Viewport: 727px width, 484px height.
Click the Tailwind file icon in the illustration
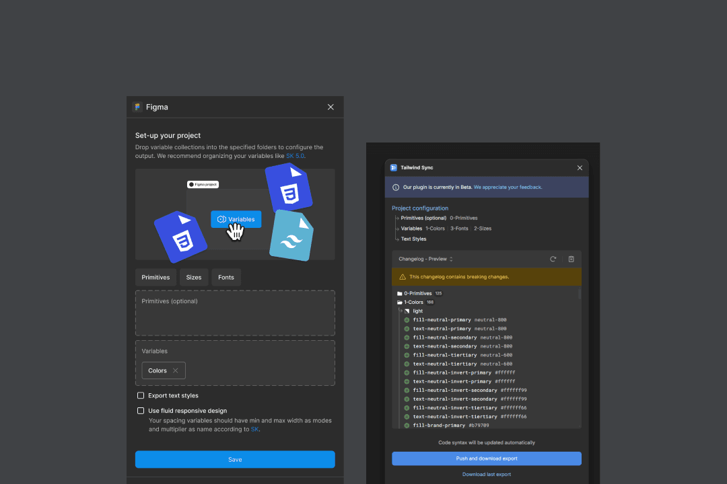pyautogui.click(x=291, y=236)
